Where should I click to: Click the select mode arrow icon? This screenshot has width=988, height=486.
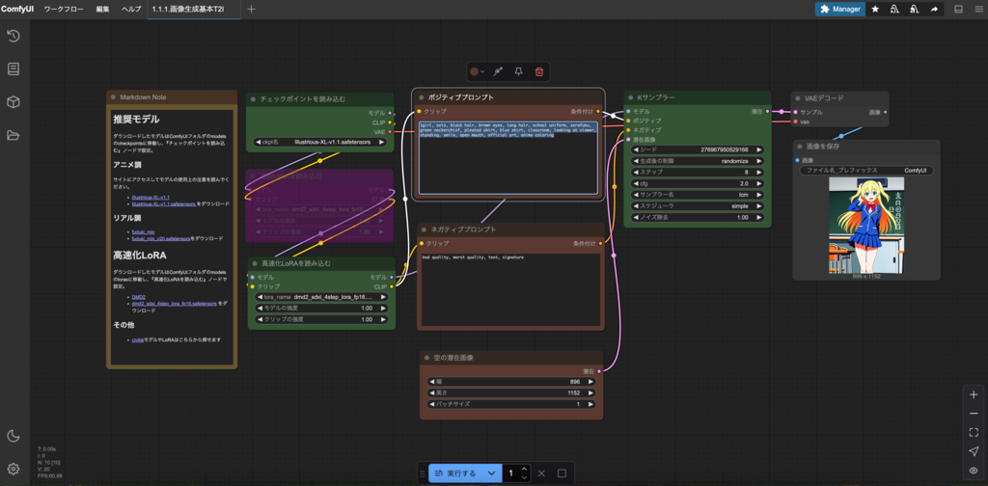pos(974,451)
